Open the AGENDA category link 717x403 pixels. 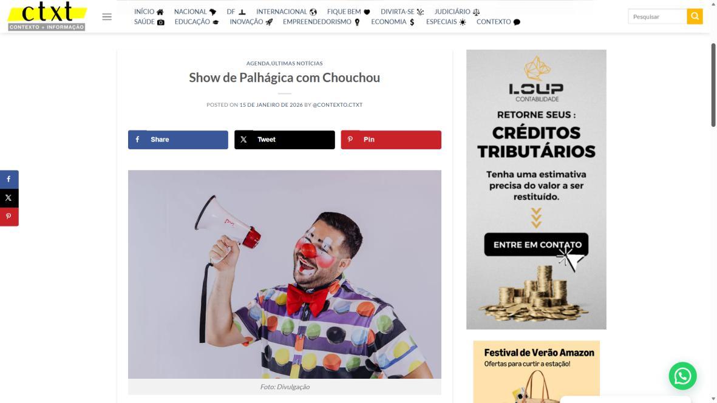pos(258,64)
